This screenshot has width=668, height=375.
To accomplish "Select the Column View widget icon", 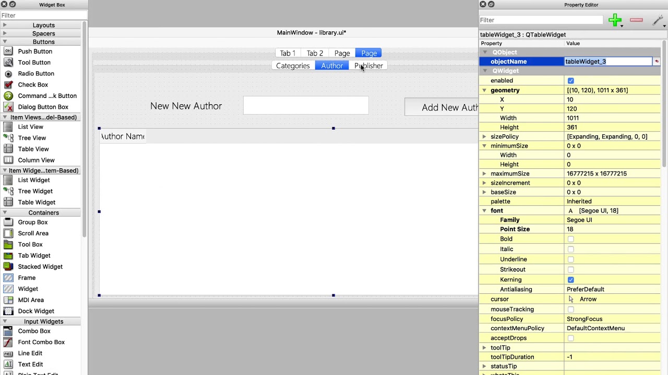I will coord(8,160).
